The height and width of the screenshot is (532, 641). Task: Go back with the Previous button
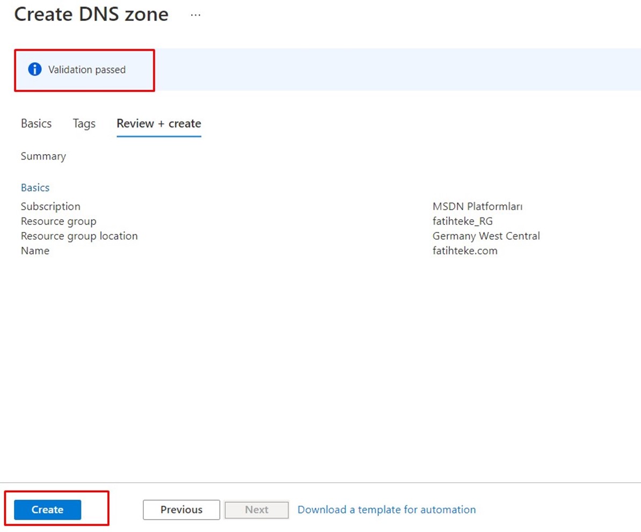coord(181,510)
